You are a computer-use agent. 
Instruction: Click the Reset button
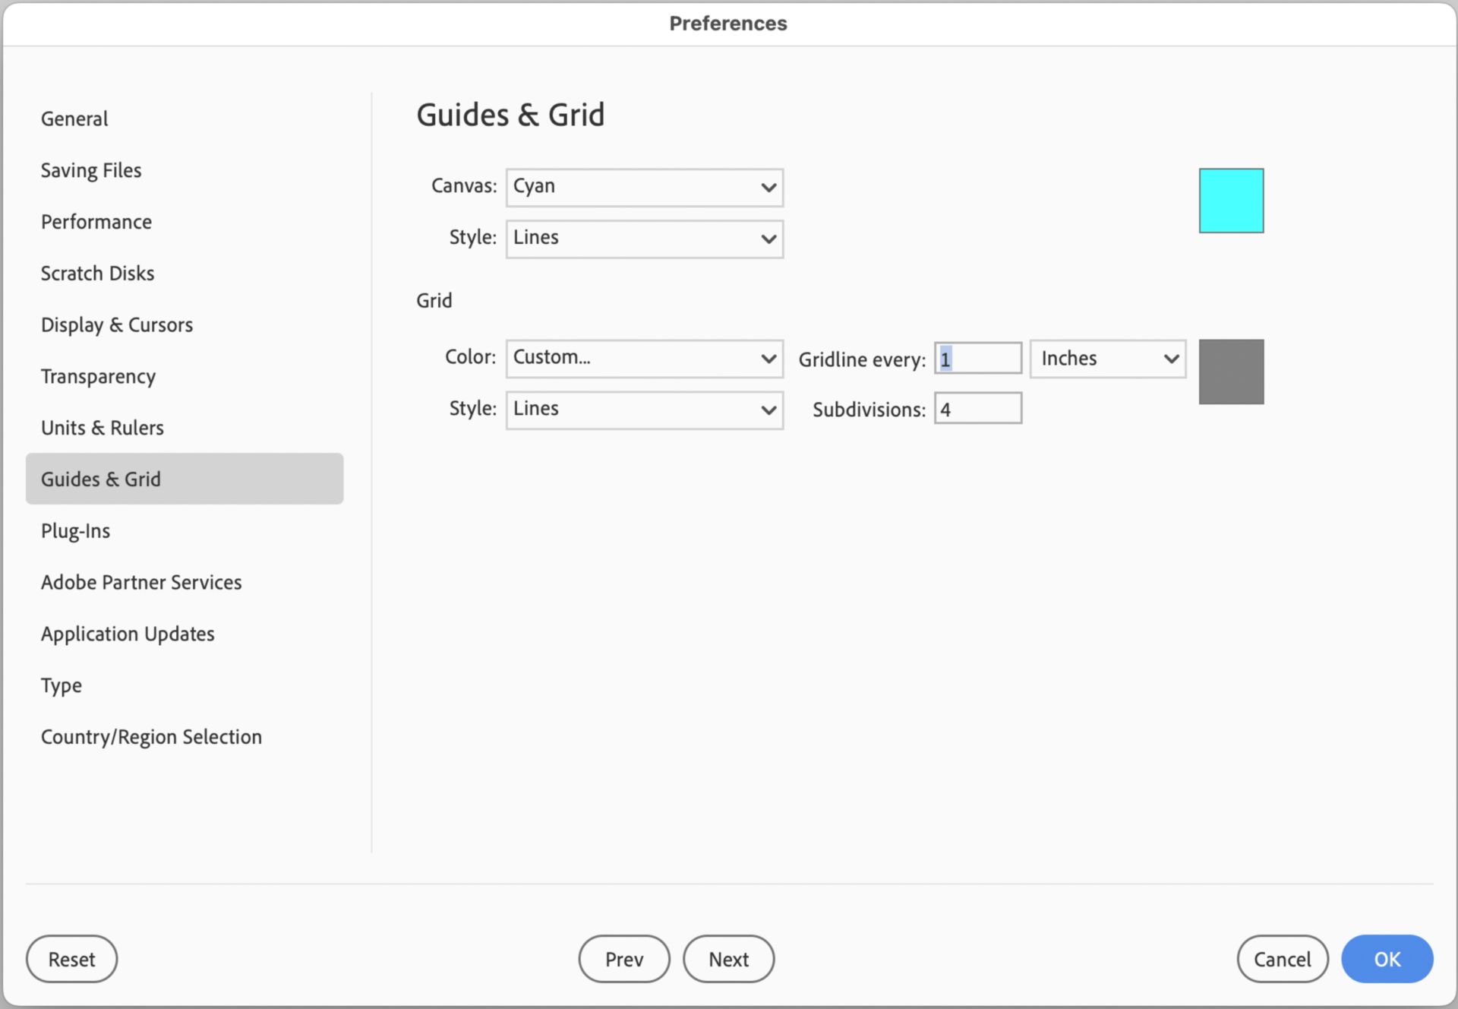click(70, 958)
